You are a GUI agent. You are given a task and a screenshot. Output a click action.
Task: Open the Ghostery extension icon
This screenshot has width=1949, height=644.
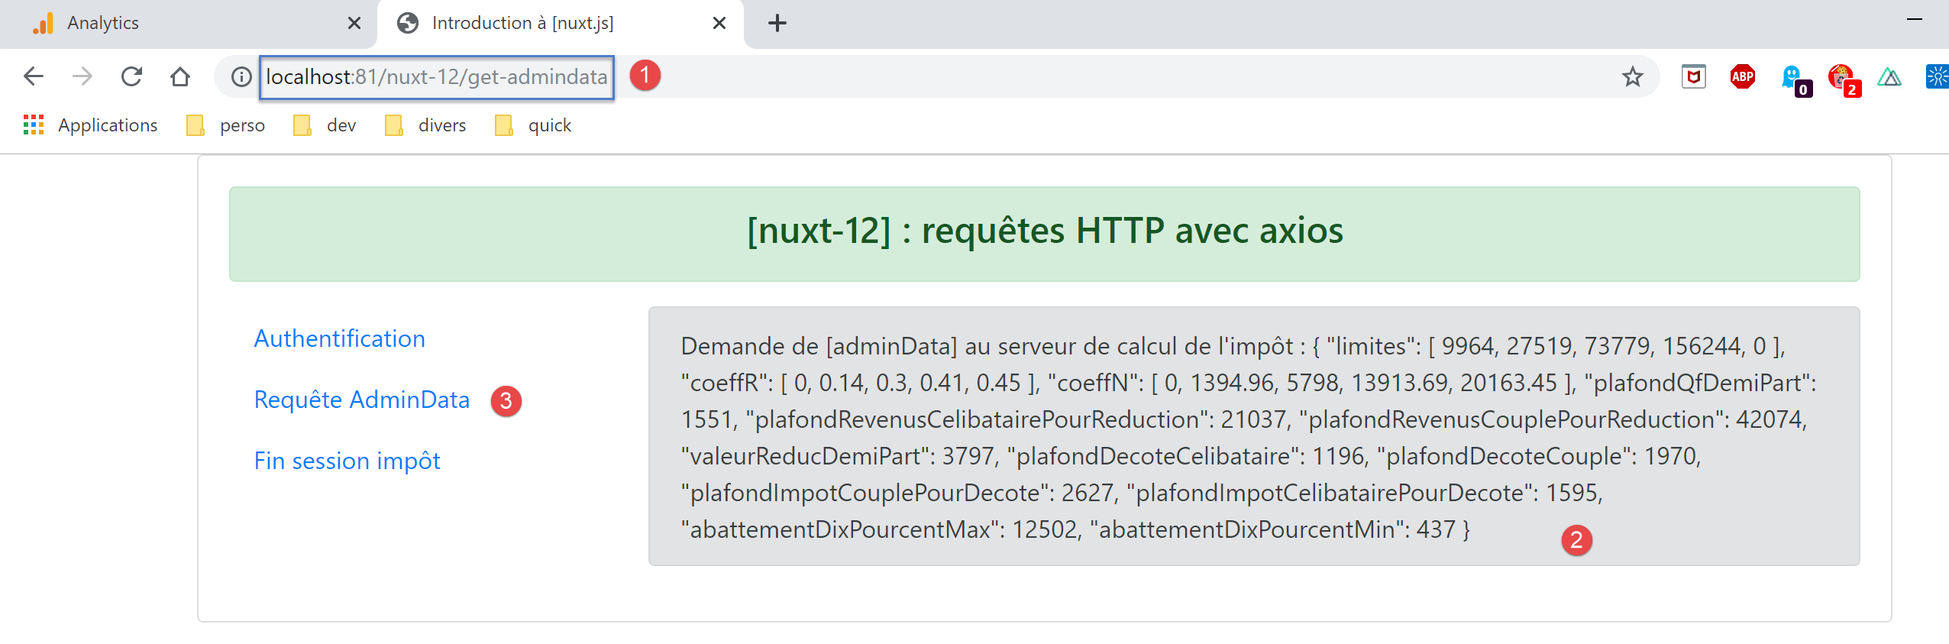point(1792,76)
